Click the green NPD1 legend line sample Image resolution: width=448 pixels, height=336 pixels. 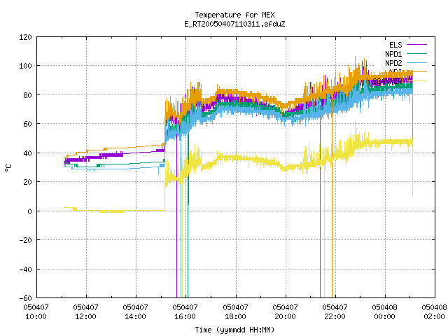pos(416,53)
